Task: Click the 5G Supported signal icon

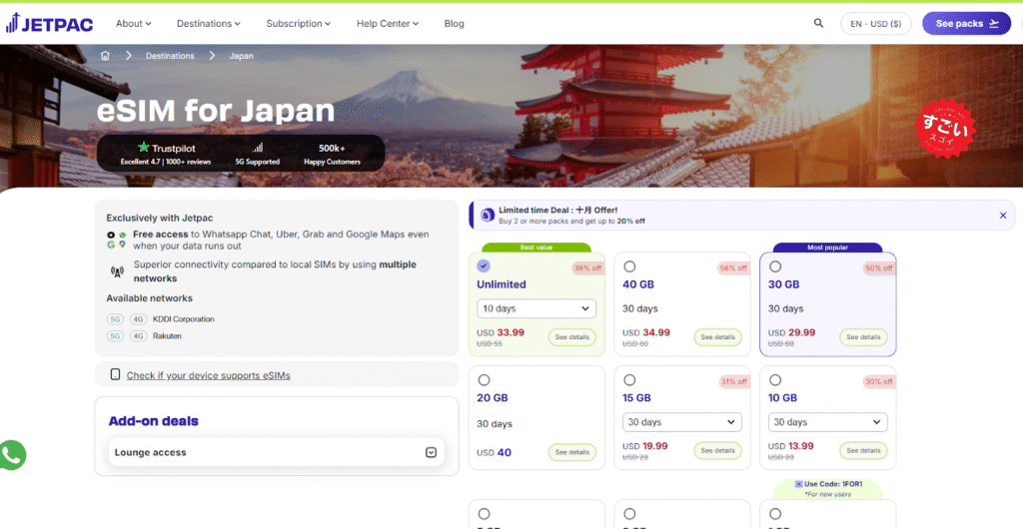Action: (258, 148)
